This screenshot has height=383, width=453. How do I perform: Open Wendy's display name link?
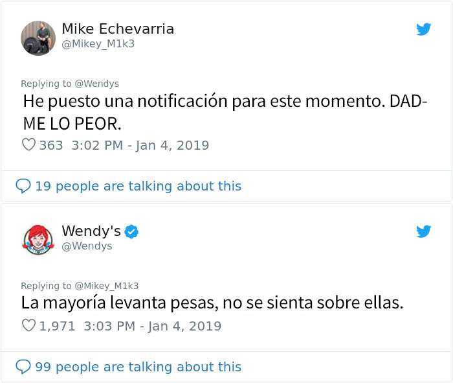pyautogui.click(x=91, y=231)
